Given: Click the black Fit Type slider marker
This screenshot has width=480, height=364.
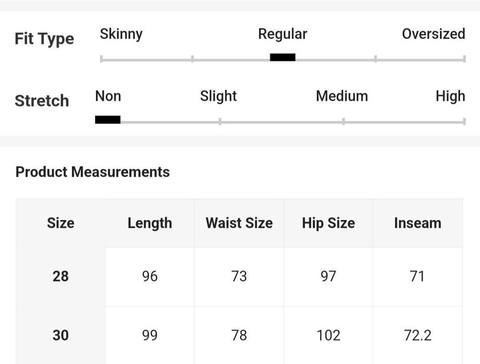Looking at the screenshot, I should pyautogui.click(x=282, y=57).
